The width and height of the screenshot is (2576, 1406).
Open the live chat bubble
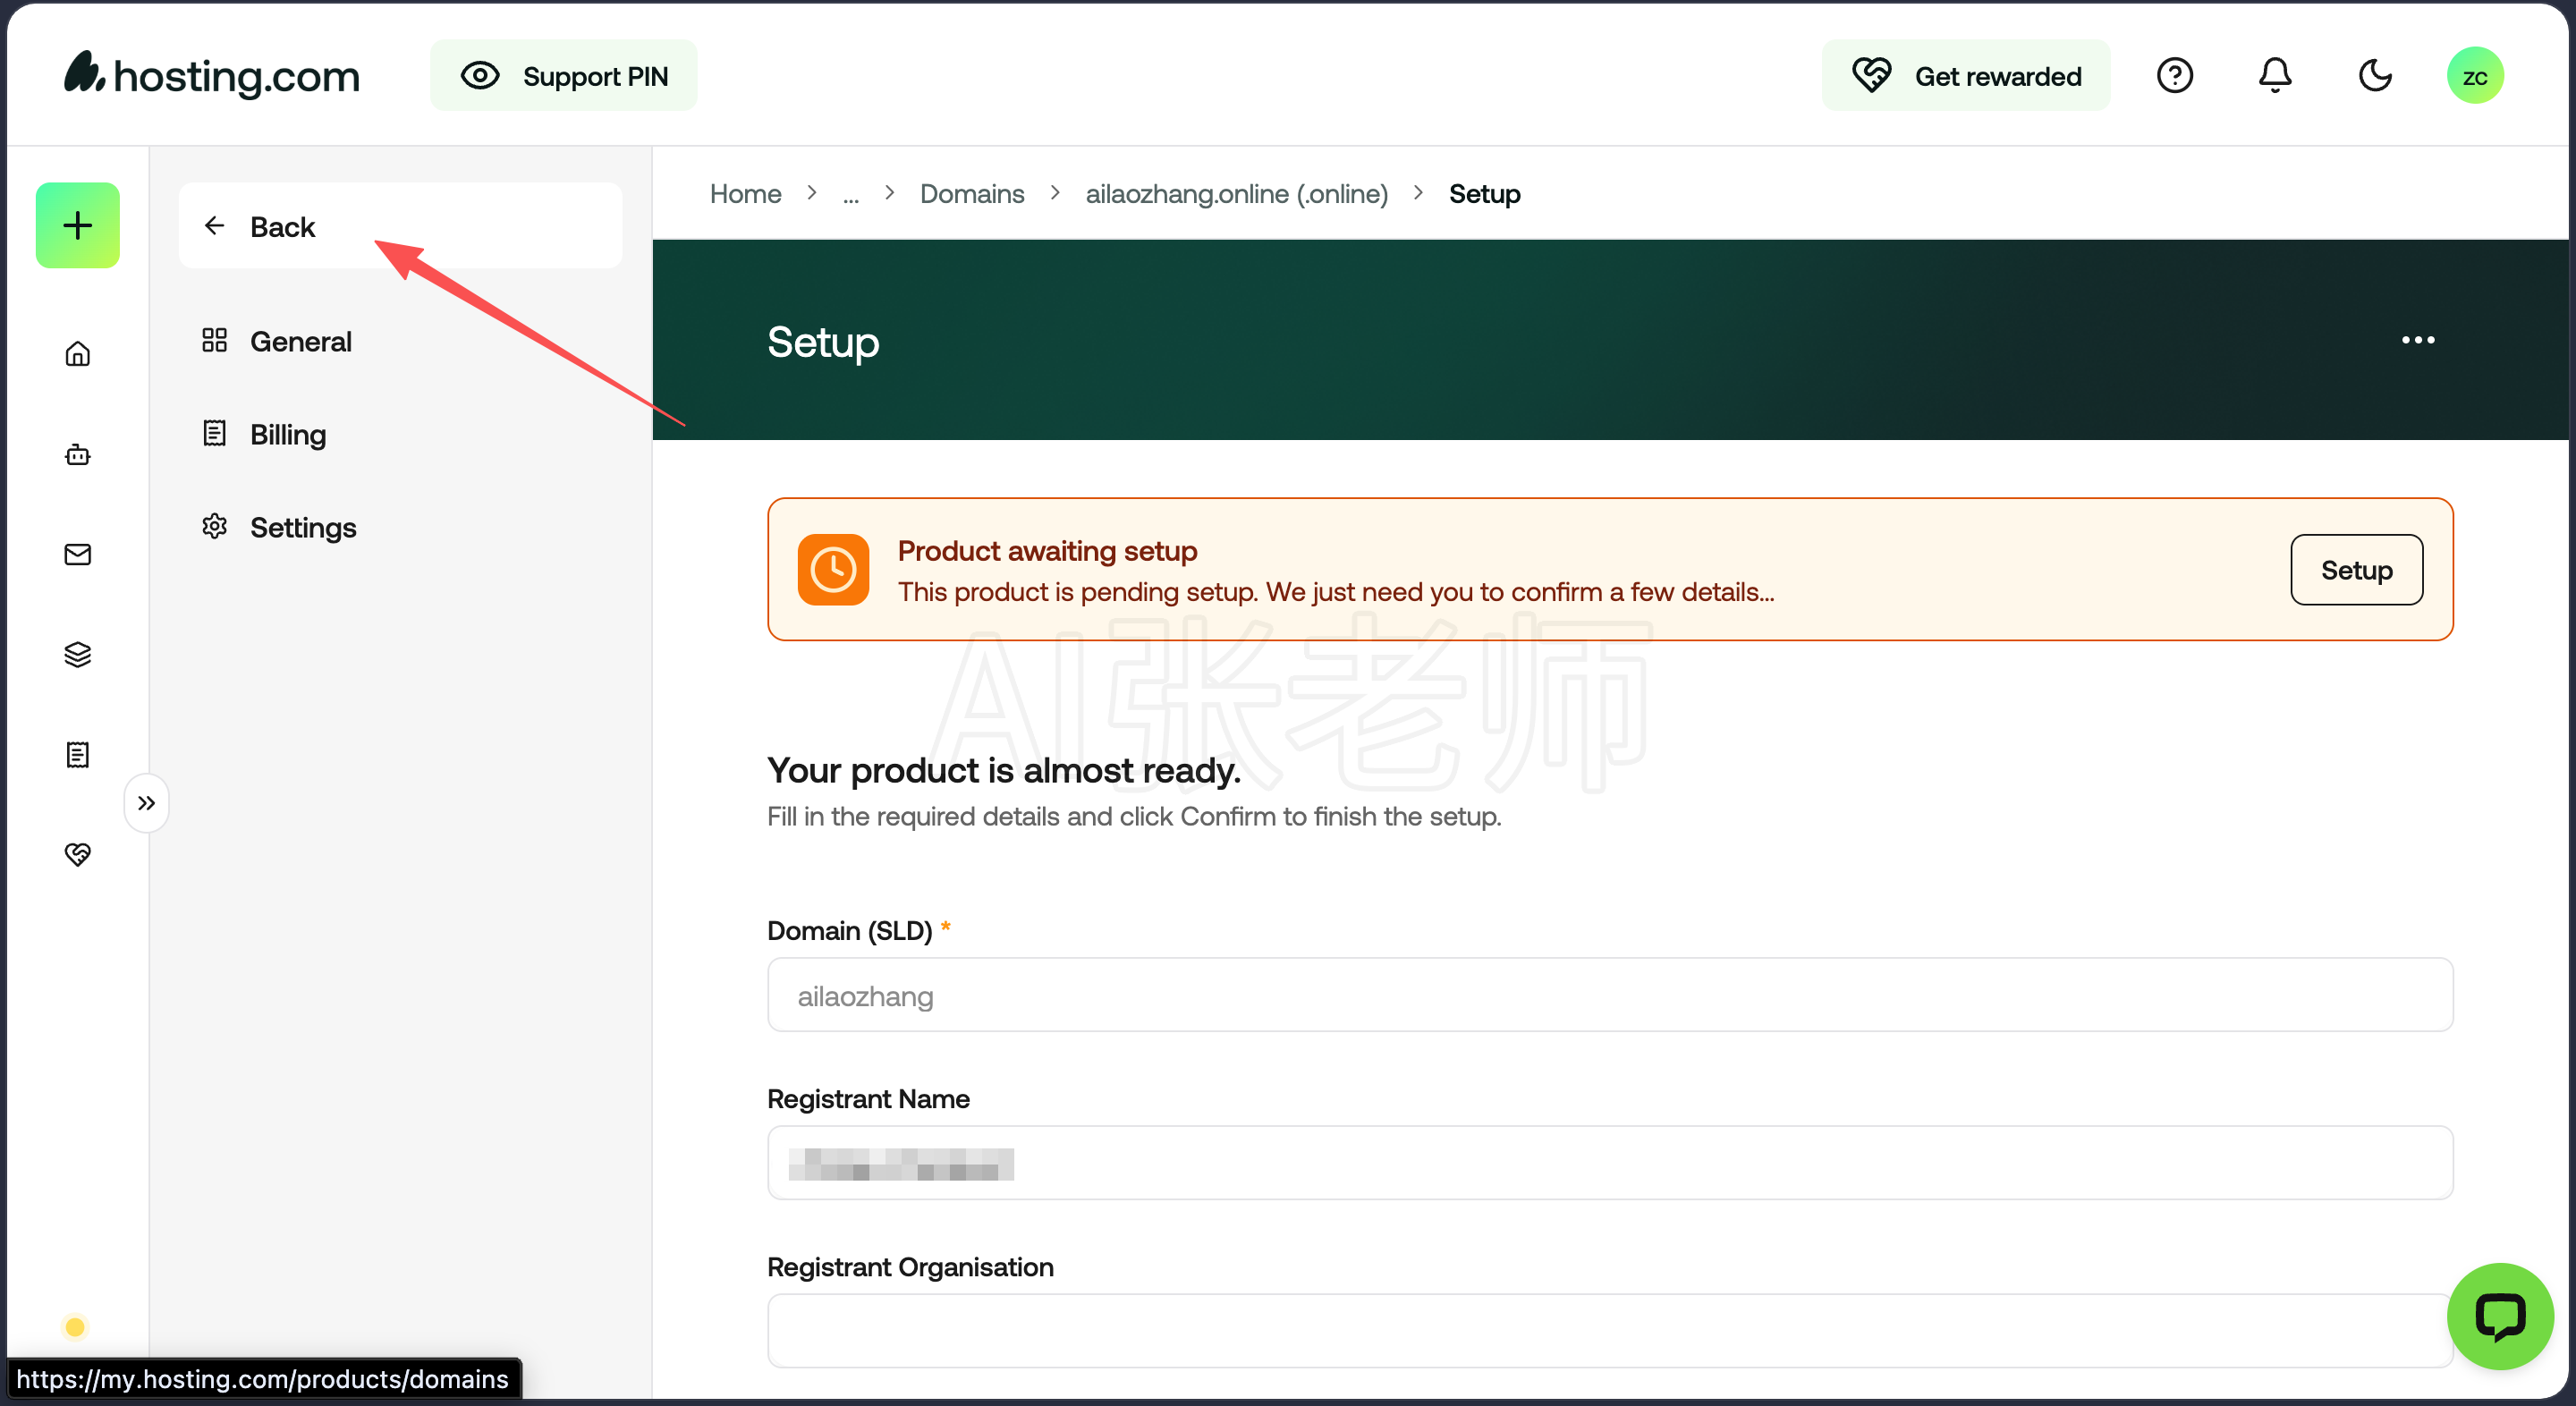[2500, 1316]
